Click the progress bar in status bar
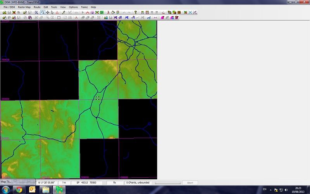The width and height of the screenshot is (310, 194). (167, 183)
